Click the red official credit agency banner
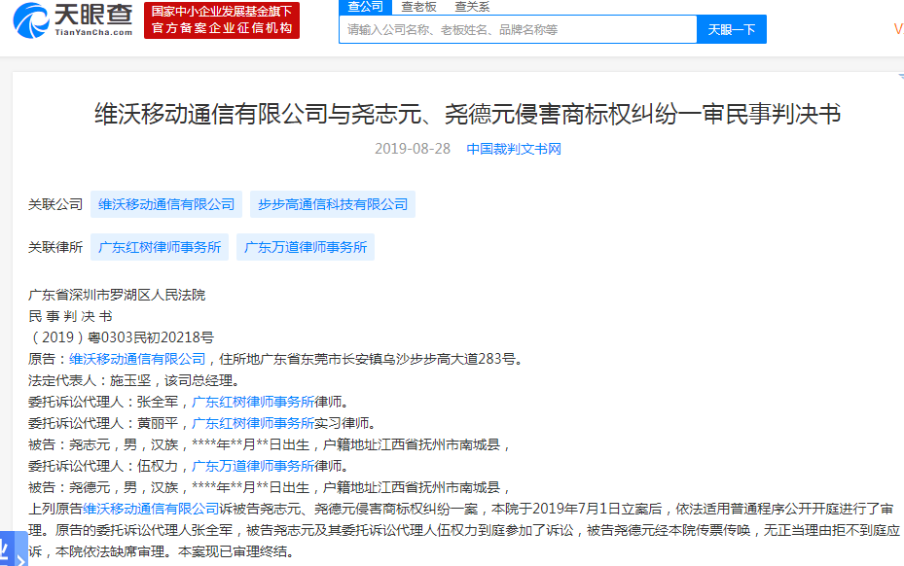This screenshot has width=904, height=566. (222, 20)
